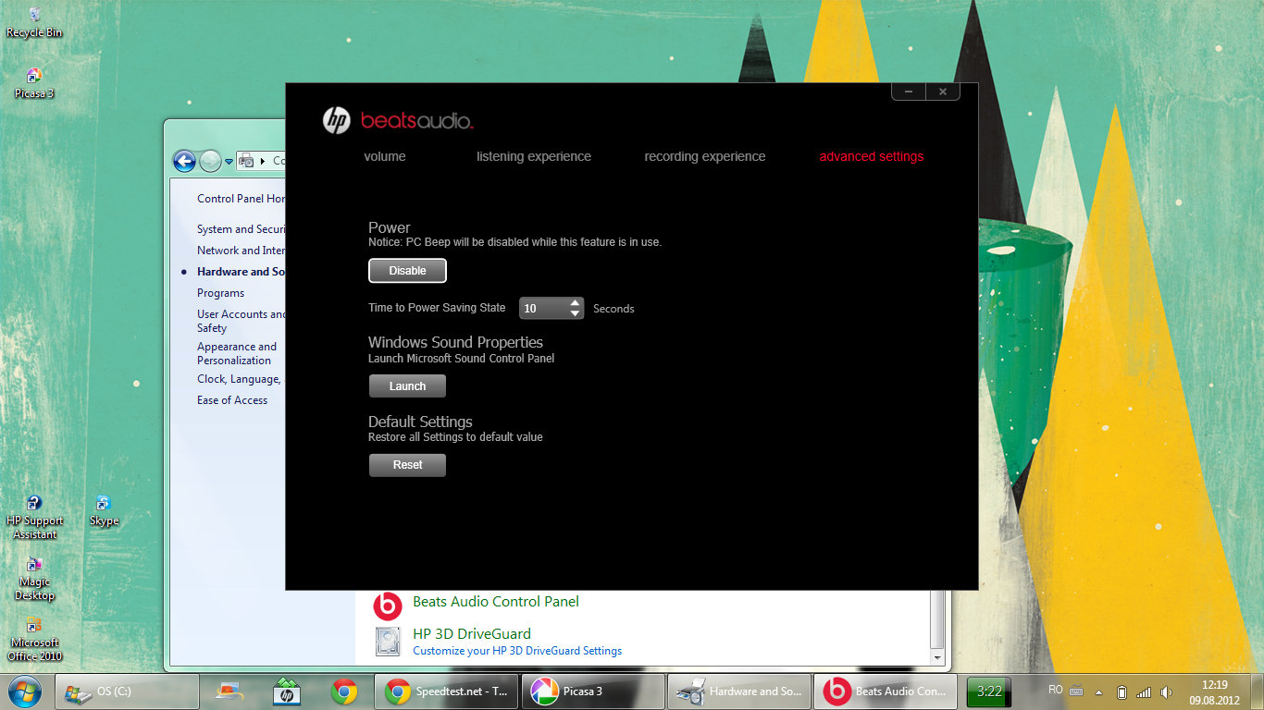This screenshot has height=710, width=1264.
Task: Switch to the volume tab
Action: click(x=385, y=156)
